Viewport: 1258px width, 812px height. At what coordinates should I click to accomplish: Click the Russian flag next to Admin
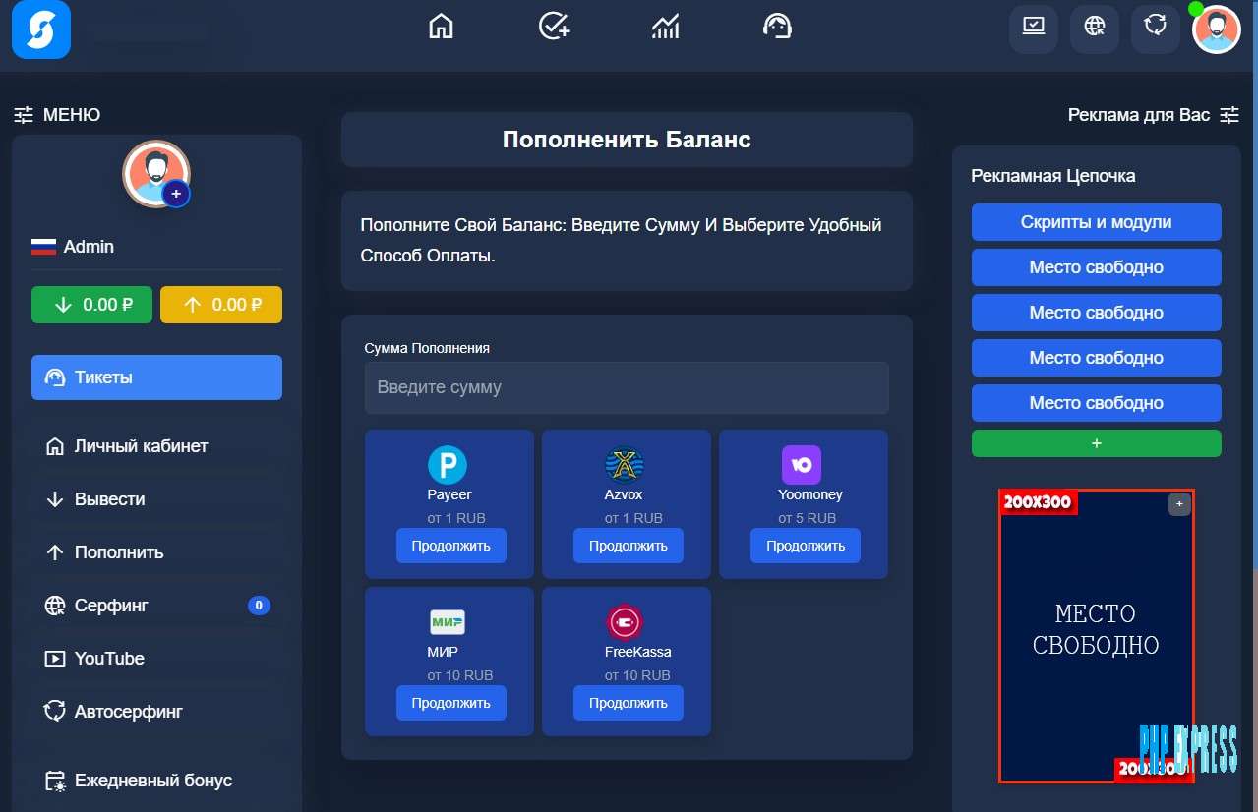[43, 247]
